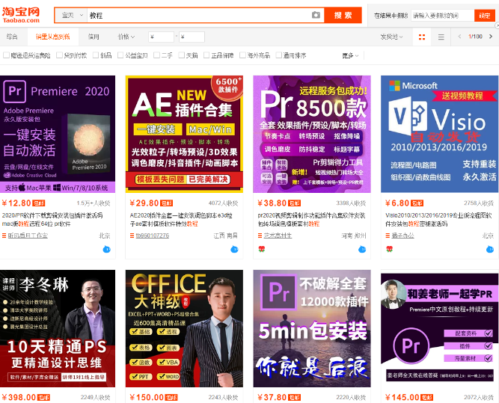This screenshot has width=499, height=403.
Task: Click orange 搜索 button
Action: 343,15
